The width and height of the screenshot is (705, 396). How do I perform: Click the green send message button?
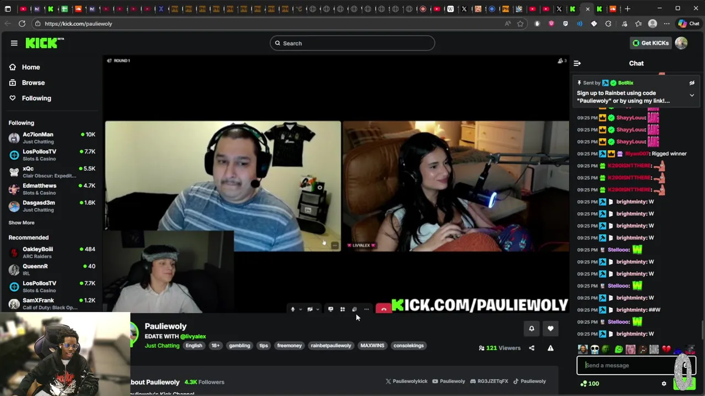click(x=685, y=383)
